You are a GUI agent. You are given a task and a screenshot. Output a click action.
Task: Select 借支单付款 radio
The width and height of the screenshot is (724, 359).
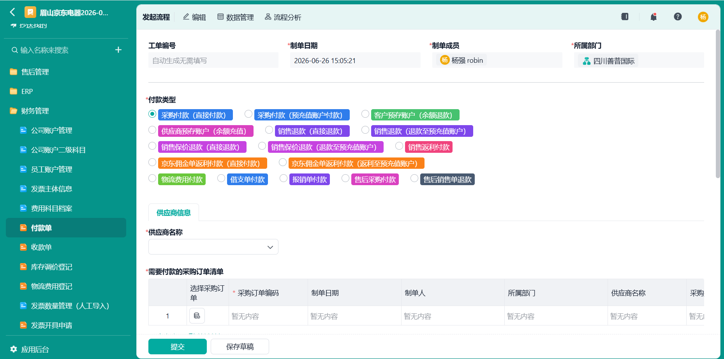point(221,179)
